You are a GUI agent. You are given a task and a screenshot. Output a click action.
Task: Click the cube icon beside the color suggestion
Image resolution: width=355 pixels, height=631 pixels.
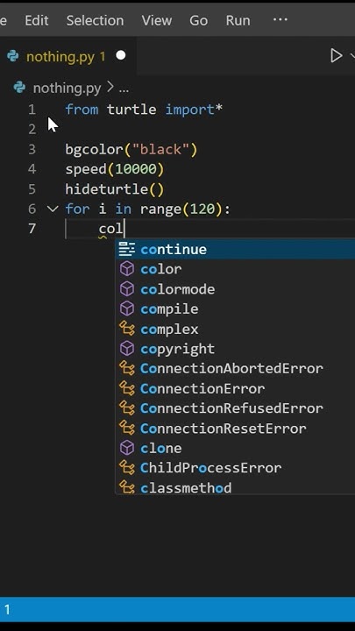pos(127,269)
